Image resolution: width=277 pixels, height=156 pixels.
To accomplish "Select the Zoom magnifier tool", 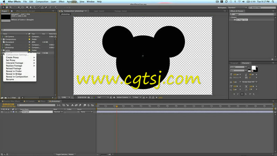I will [x=11, y=7].
